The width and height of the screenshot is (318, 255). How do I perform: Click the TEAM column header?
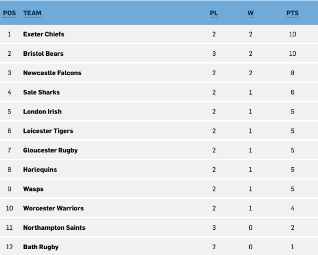pos(32,13)
